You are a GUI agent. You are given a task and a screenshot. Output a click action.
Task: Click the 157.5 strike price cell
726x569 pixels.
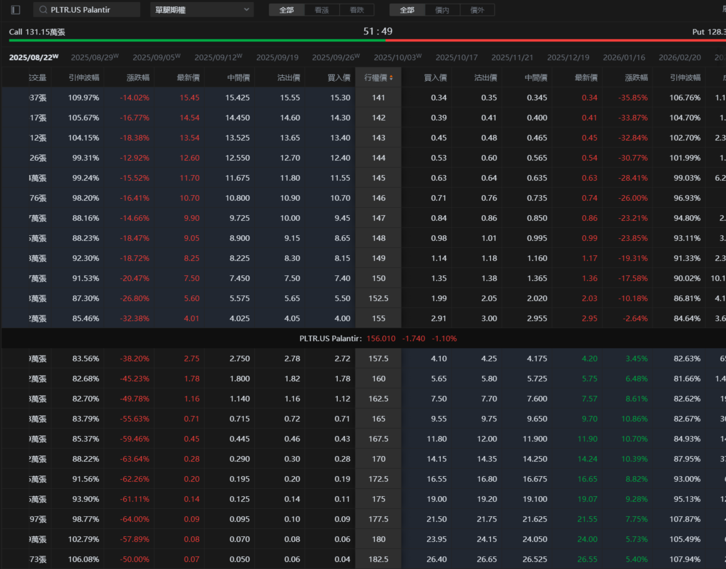(378, 358)
